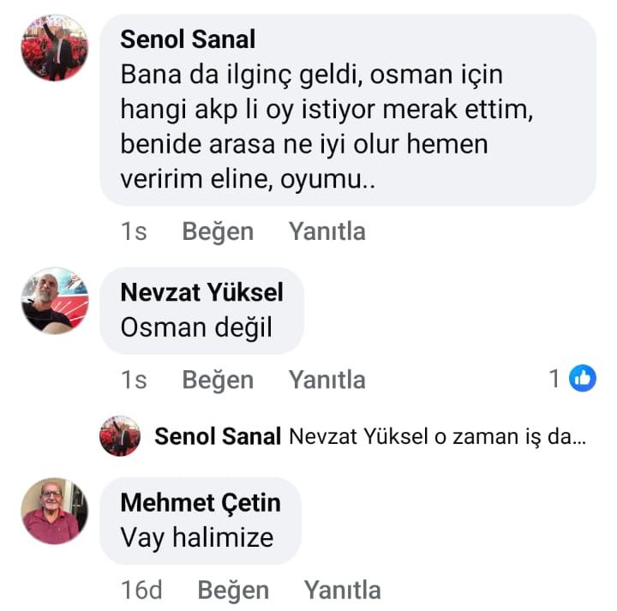Open Senol Sanal's profile picture on top comment

[x=54, y=48]
